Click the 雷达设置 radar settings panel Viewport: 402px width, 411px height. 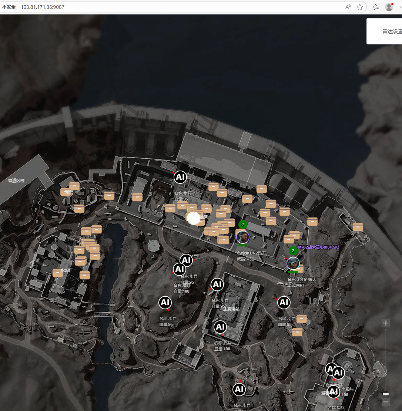pos(389,31)
